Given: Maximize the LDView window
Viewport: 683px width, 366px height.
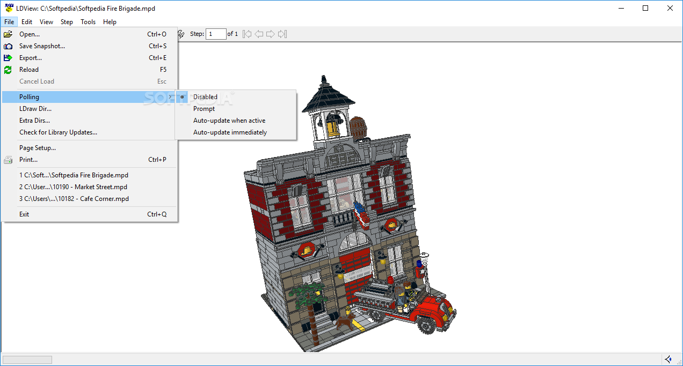Looking at the screenshot, I should click(645, 8).
